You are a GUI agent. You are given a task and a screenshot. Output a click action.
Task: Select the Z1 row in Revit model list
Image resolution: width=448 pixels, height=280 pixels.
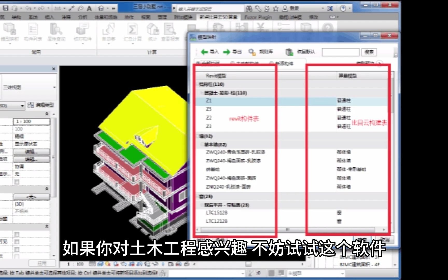[x=292, y=101]
